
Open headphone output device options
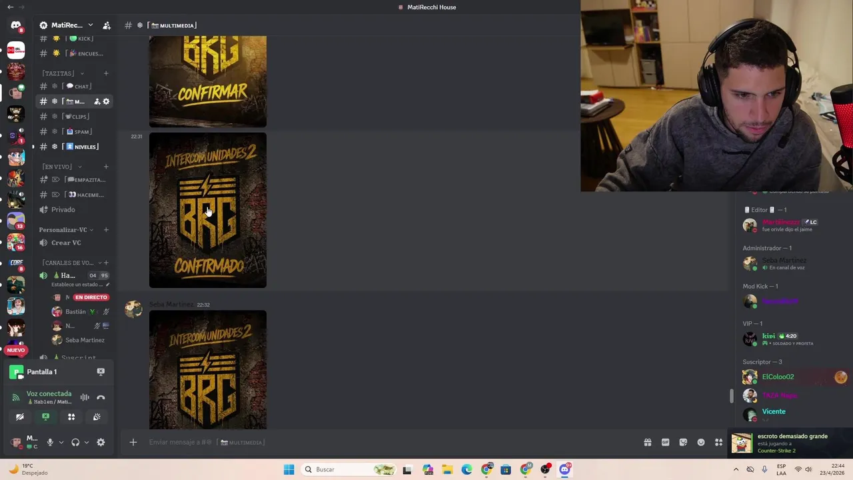[87, 442]
